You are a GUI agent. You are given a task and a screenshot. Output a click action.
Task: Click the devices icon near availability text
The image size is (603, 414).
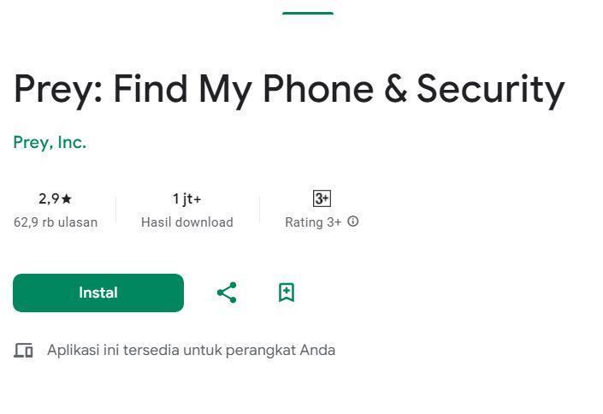(x=23, y=350)
